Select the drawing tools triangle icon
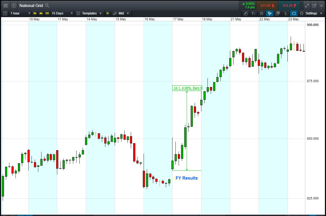Viewport: 326px width, 216px height. [246, 13]
